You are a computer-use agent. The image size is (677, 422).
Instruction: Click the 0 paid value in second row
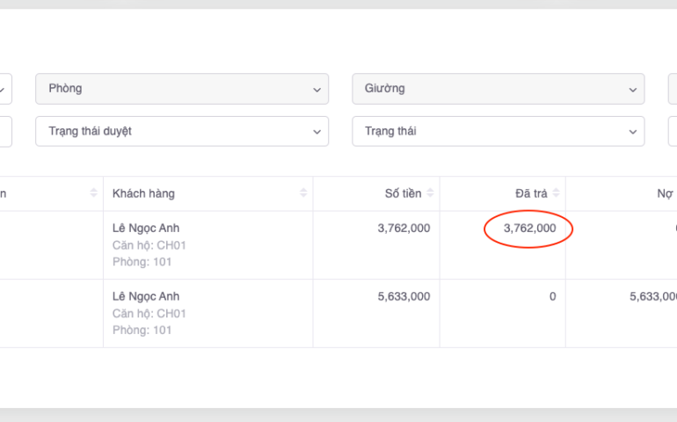552,296
